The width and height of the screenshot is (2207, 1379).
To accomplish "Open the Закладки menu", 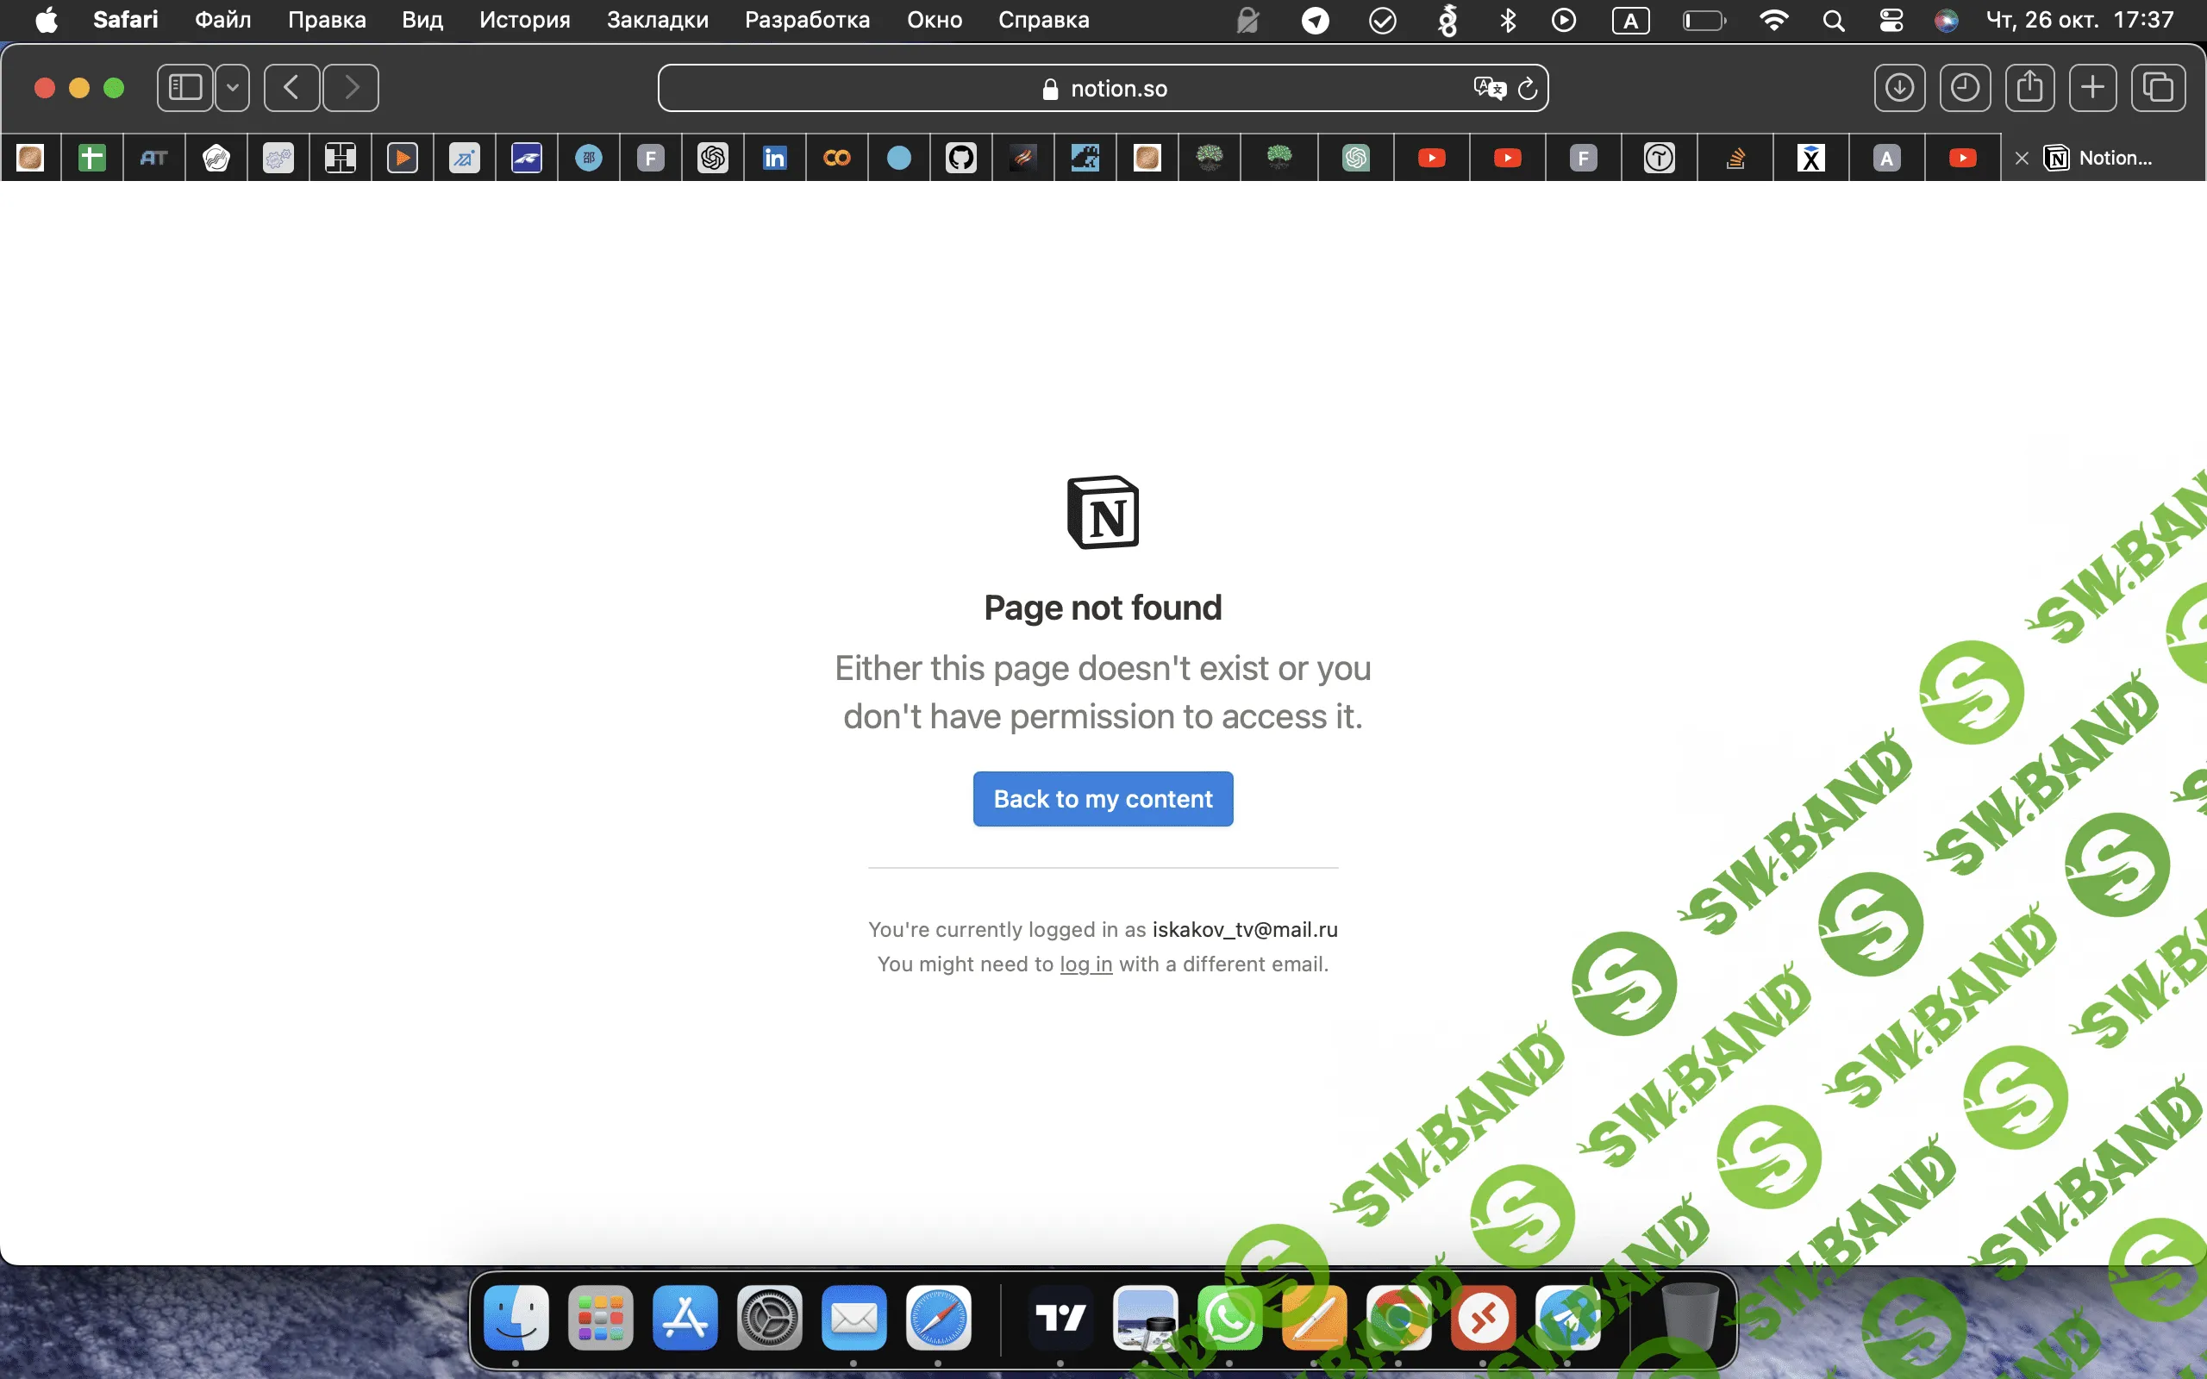I will coord(658,20).
